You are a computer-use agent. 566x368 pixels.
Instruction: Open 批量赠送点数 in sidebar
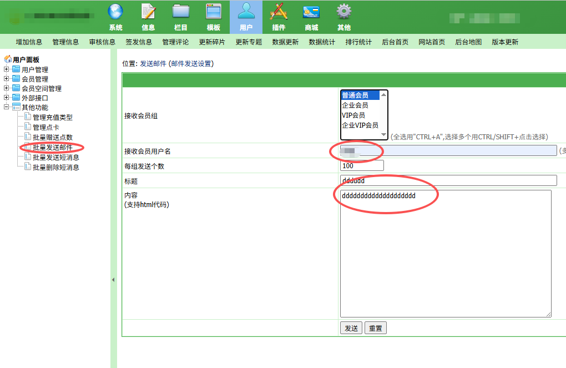(x=53, y=137)
